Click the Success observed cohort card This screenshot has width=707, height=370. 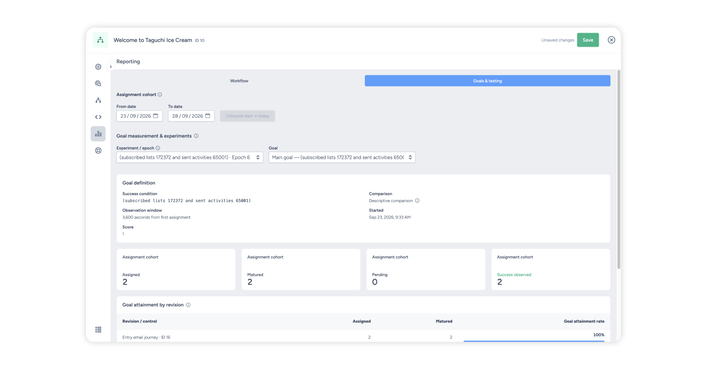tap(551, 269)
